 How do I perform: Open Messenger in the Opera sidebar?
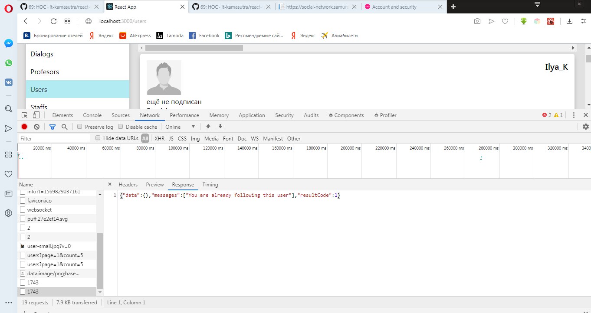point(8,43)
